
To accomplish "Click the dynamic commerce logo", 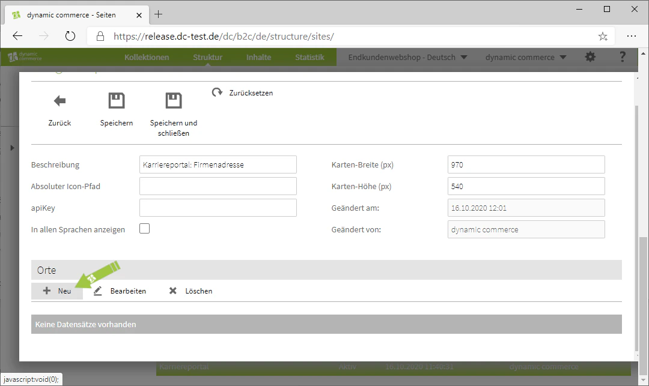I will pyautogui.click(x=25, y=56).
